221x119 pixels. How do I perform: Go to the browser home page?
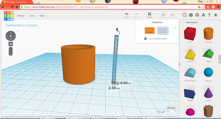[x=17, y=7]
